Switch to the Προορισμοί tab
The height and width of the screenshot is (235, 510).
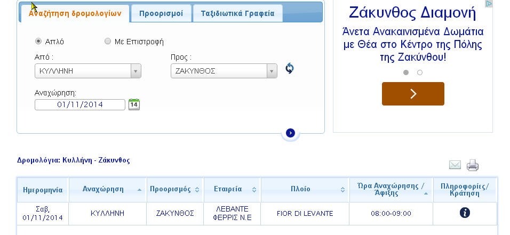(x=161, y=13)
